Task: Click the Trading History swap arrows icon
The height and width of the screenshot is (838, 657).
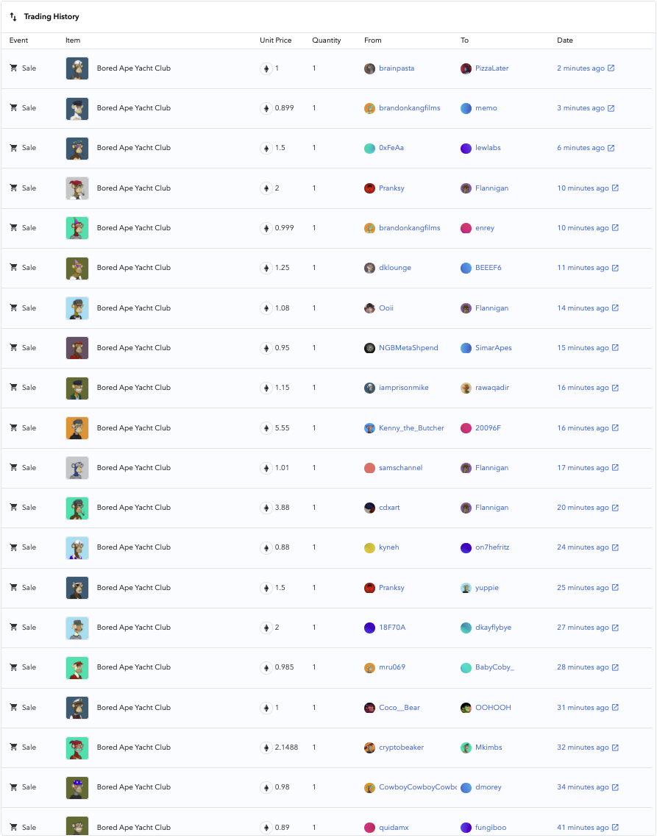Action: (x=13, y=17)
